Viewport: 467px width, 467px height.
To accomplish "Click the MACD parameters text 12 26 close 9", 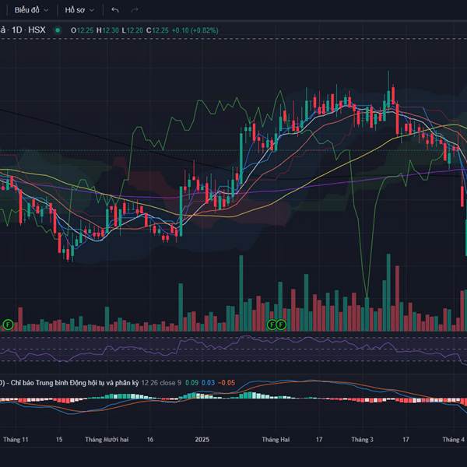I will 161,383.
